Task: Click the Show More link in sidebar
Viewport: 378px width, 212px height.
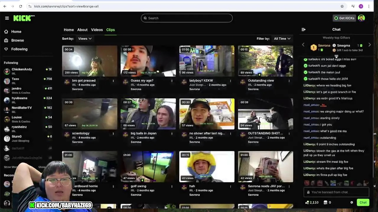Action: (11, 167)
